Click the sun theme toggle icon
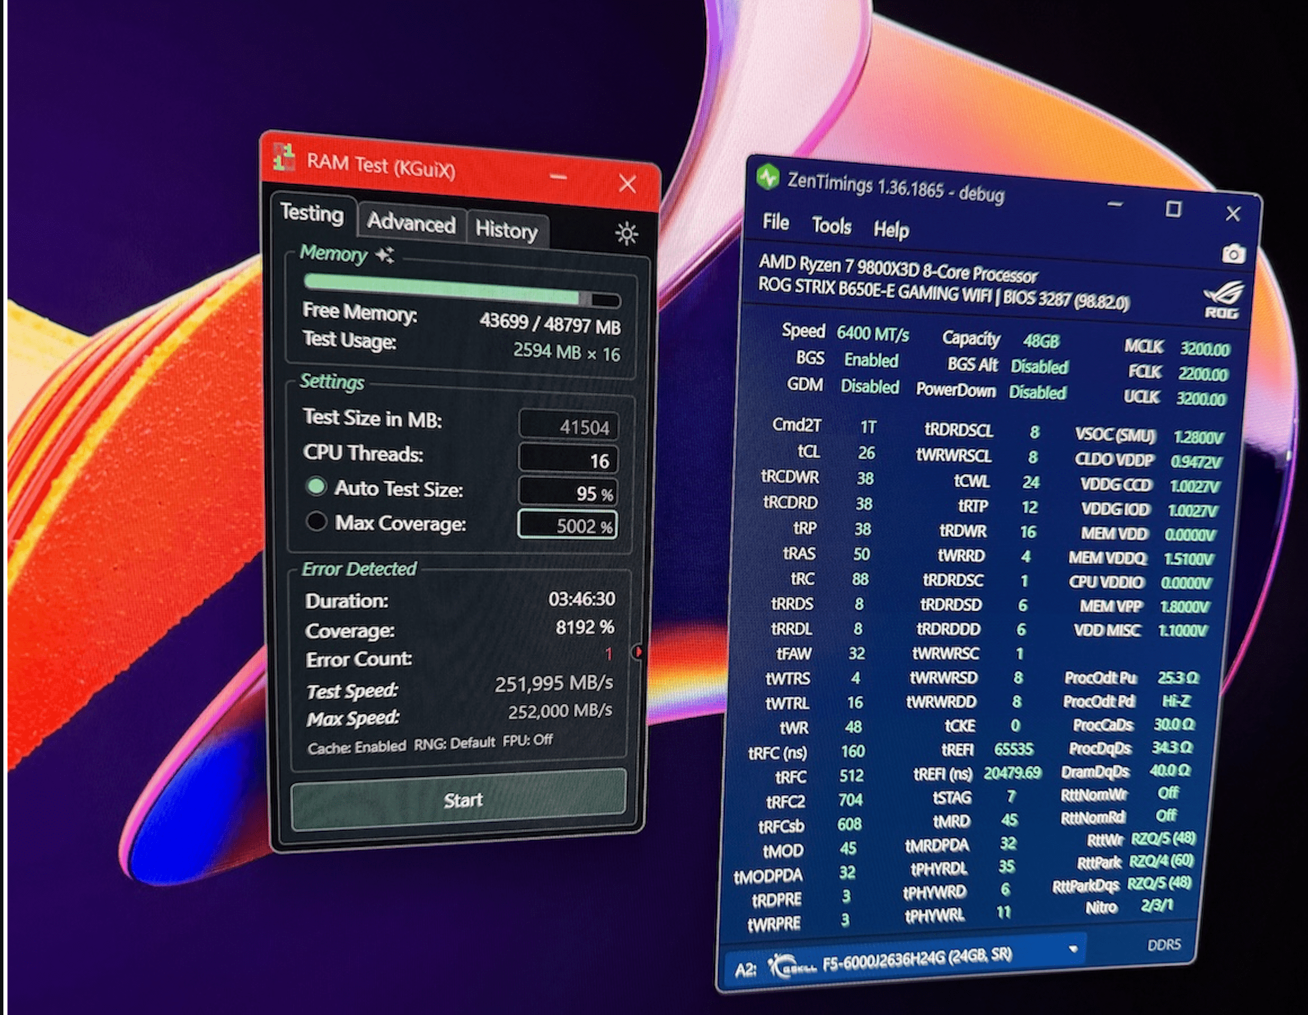This screenshot has height=1015, width=1308. click(626, 233)
